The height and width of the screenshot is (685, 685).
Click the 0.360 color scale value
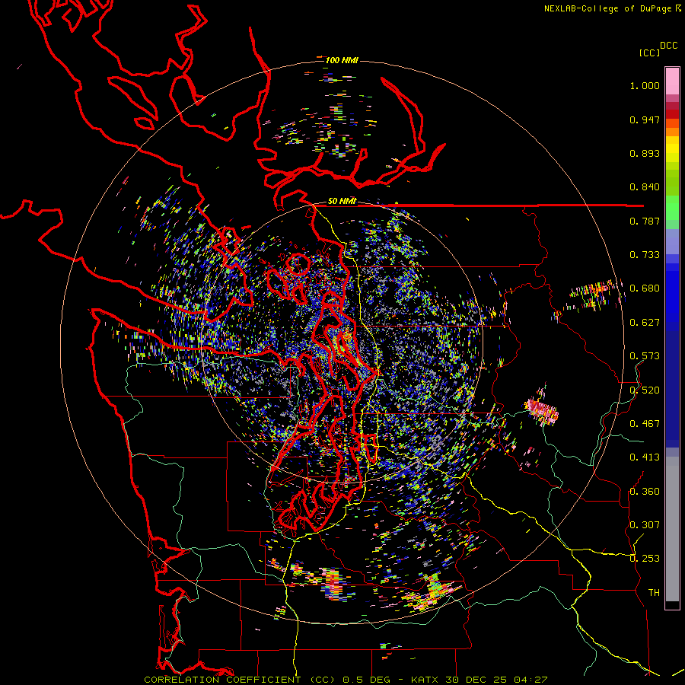coord(645,491)
